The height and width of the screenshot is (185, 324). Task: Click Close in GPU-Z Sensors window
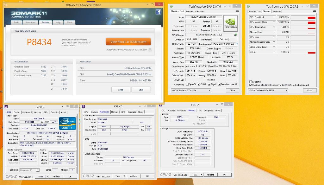coord(309,90)
